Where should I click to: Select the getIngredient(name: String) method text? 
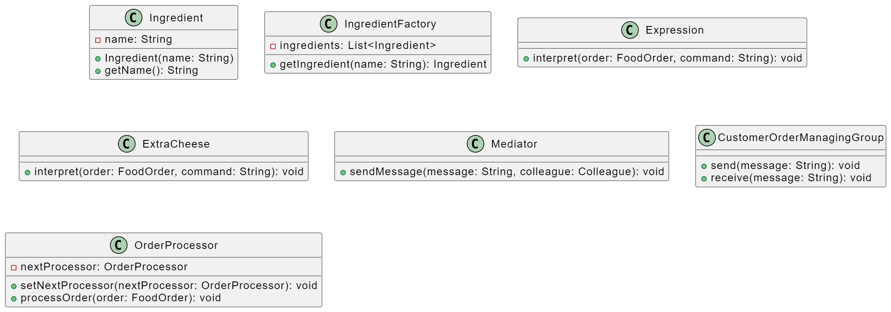tap(383, 64)
